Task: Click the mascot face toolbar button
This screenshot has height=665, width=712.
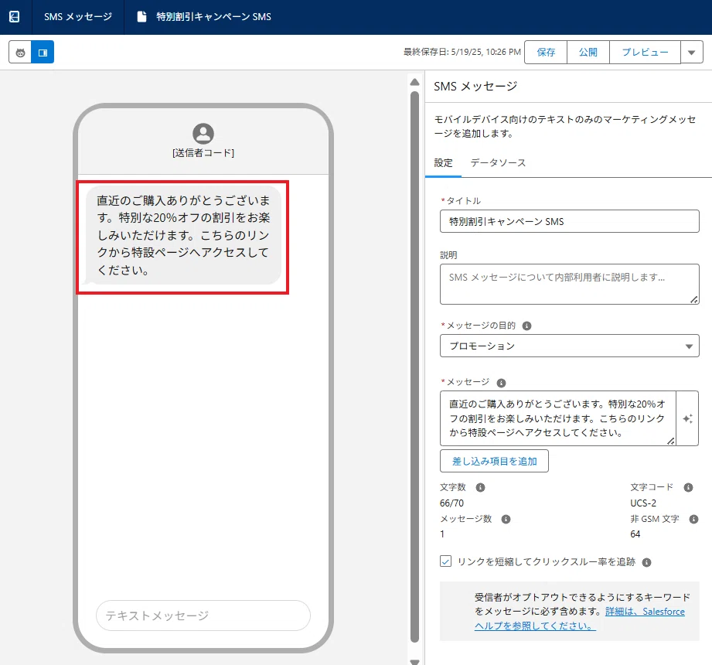Action: (20, 53)
